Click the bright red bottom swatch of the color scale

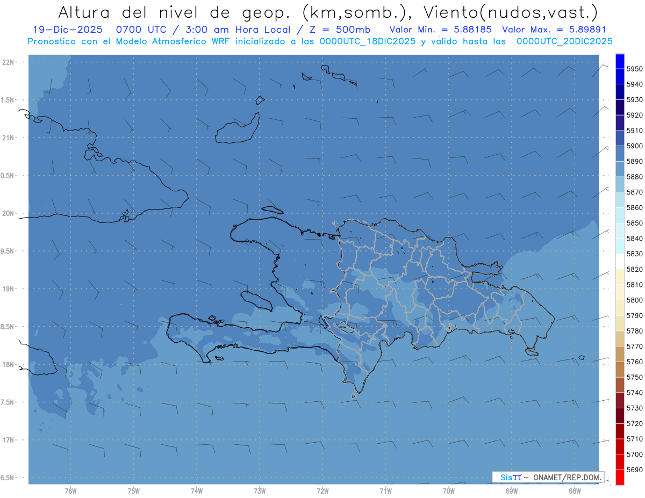[x=619, y=477]
